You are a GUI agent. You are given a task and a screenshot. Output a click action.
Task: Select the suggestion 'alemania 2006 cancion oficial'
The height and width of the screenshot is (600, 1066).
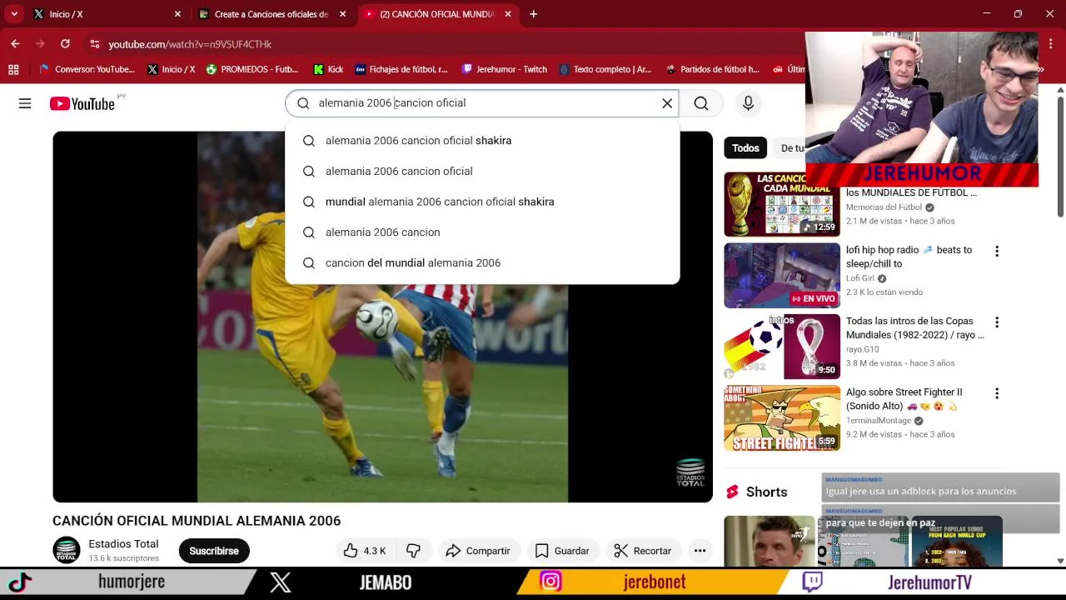click(482, 171)
